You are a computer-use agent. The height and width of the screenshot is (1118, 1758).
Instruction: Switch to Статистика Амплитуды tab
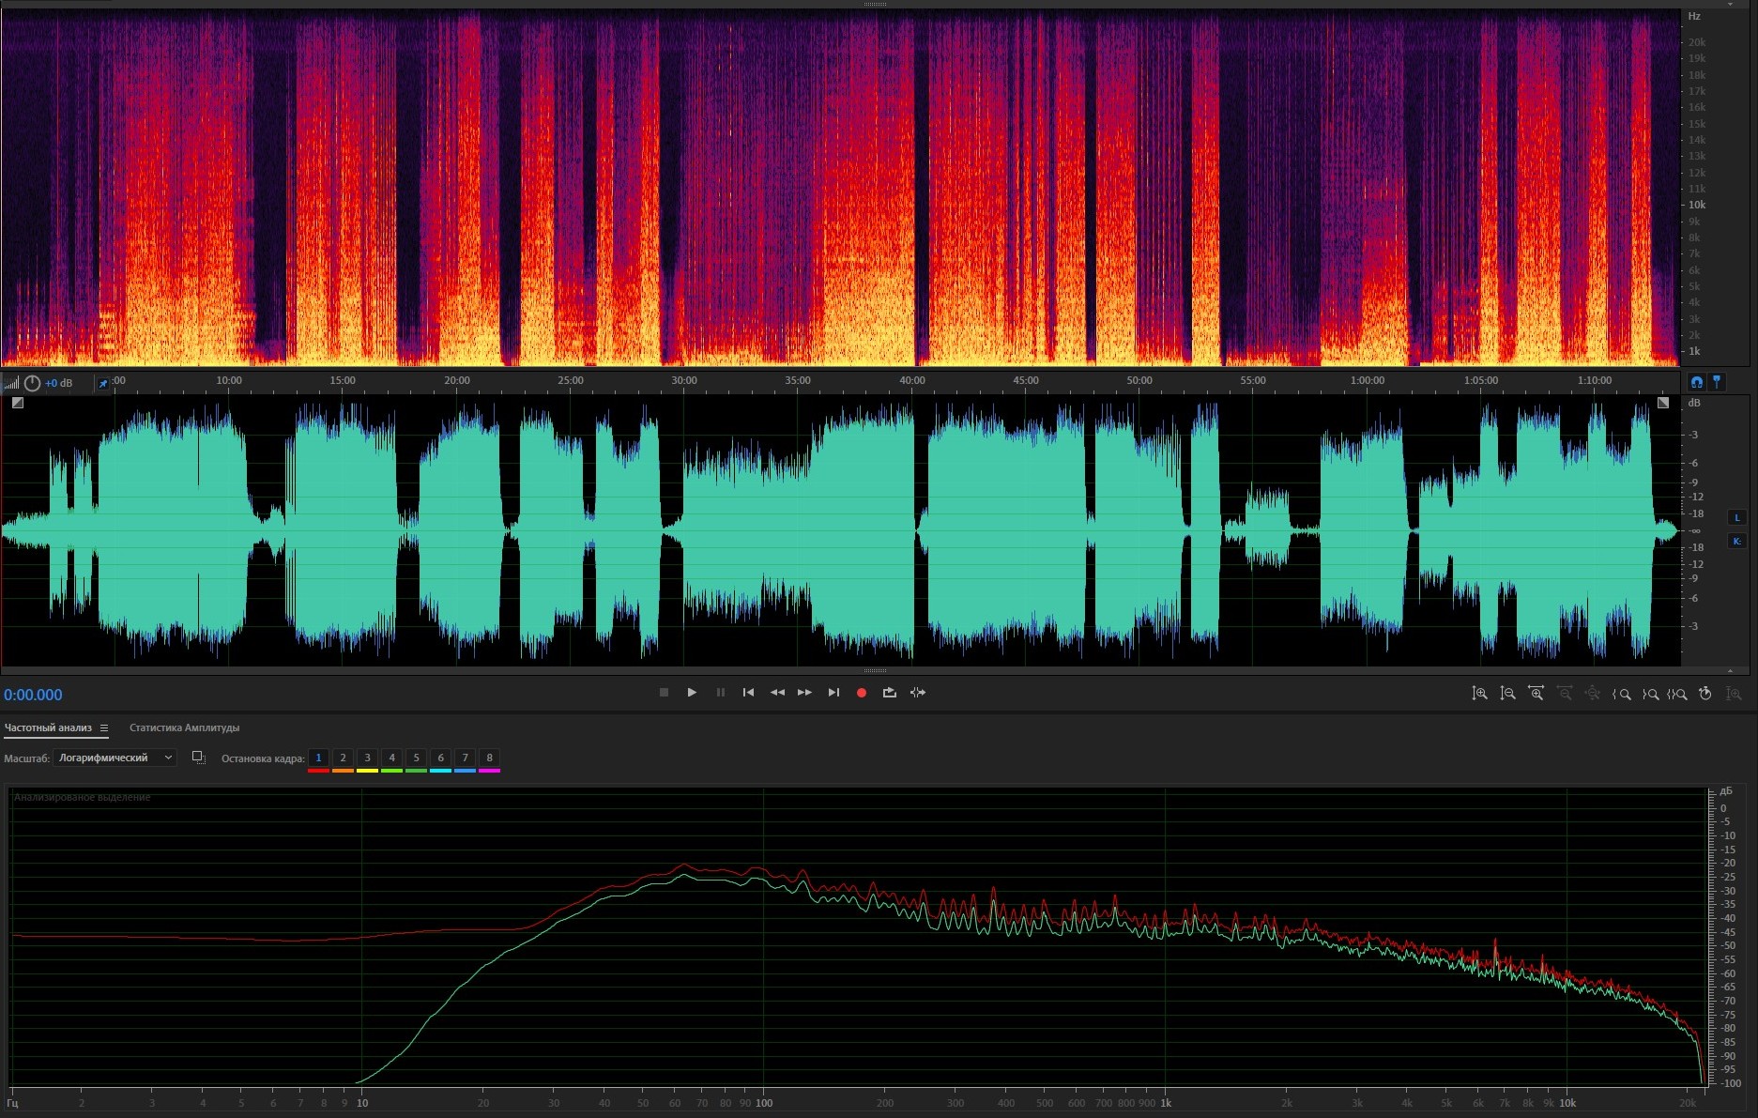[x=184, y=728]
